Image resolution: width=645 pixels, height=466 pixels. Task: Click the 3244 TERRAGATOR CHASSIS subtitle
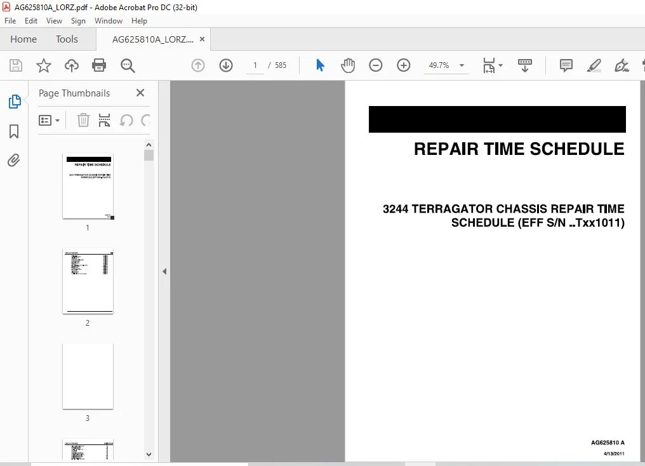click(503, 215)
